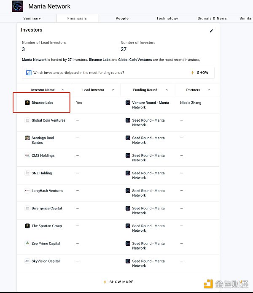Click Manta icon in SNZ Holding row
This screenshot has height=293, width=253.
(x=128, y=173)
